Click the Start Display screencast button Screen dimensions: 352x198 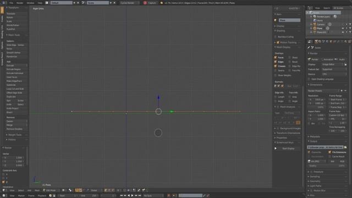pyautogui.click(x=288, y=148)
